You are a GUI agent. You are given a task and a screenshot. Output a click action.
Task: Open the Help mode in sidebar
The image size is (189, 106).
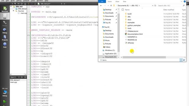(5, 45)
